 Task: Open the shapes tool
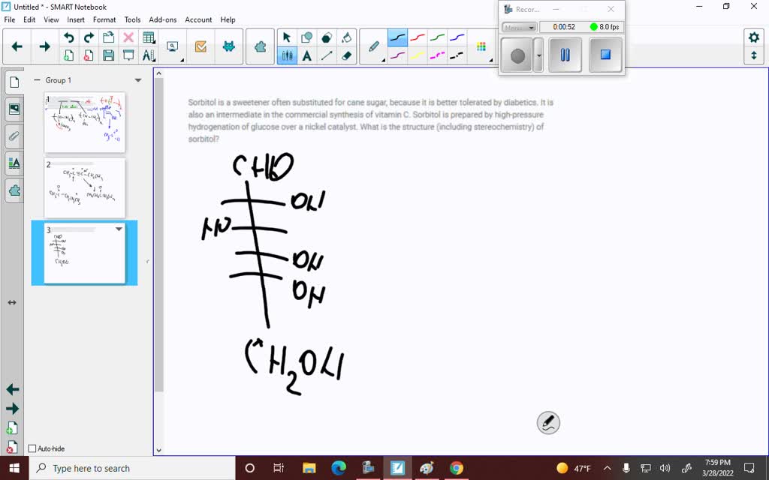[306, 36]
